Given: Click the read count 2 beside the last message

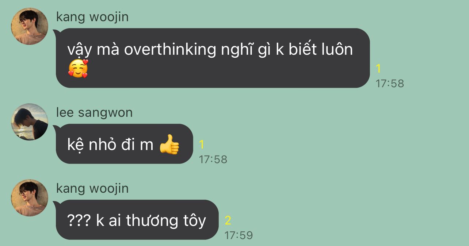Looking at the screenshot, I should click(x=228, y=220).
